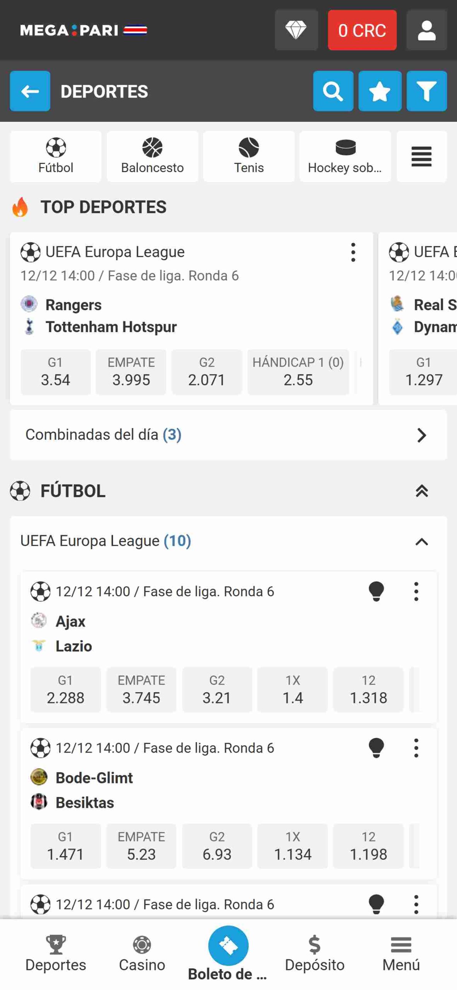Select G1 odds 3.54 for Rangers
457x990 pixels.
tap(56, 372)
